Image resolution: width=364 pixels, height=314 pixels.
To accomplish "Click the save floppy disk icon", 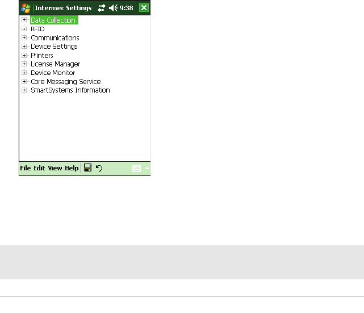I will (88, 168).
